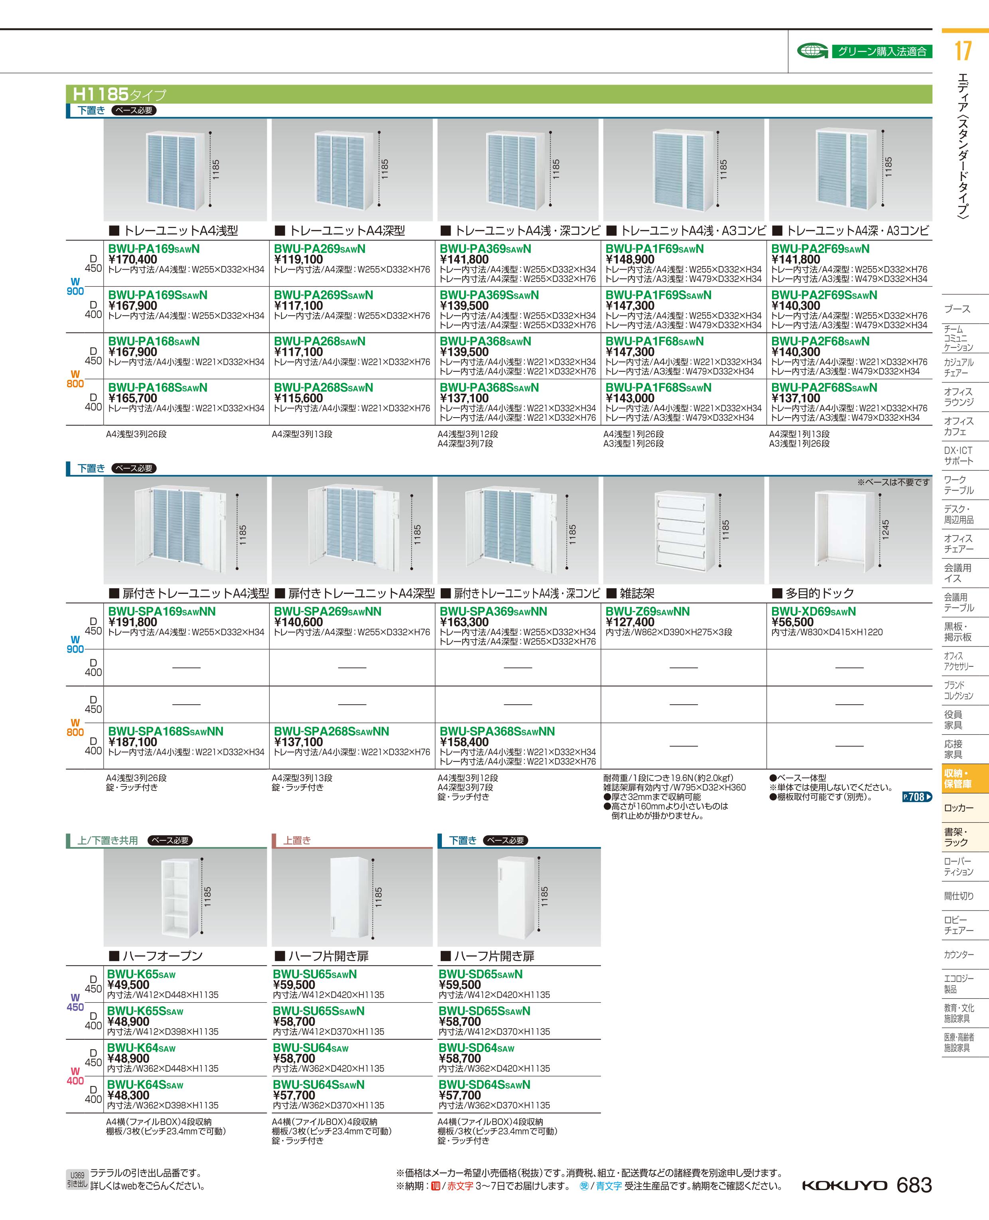
Task: Click model number BWU-PA368SAWN
Action: [485, 341]
